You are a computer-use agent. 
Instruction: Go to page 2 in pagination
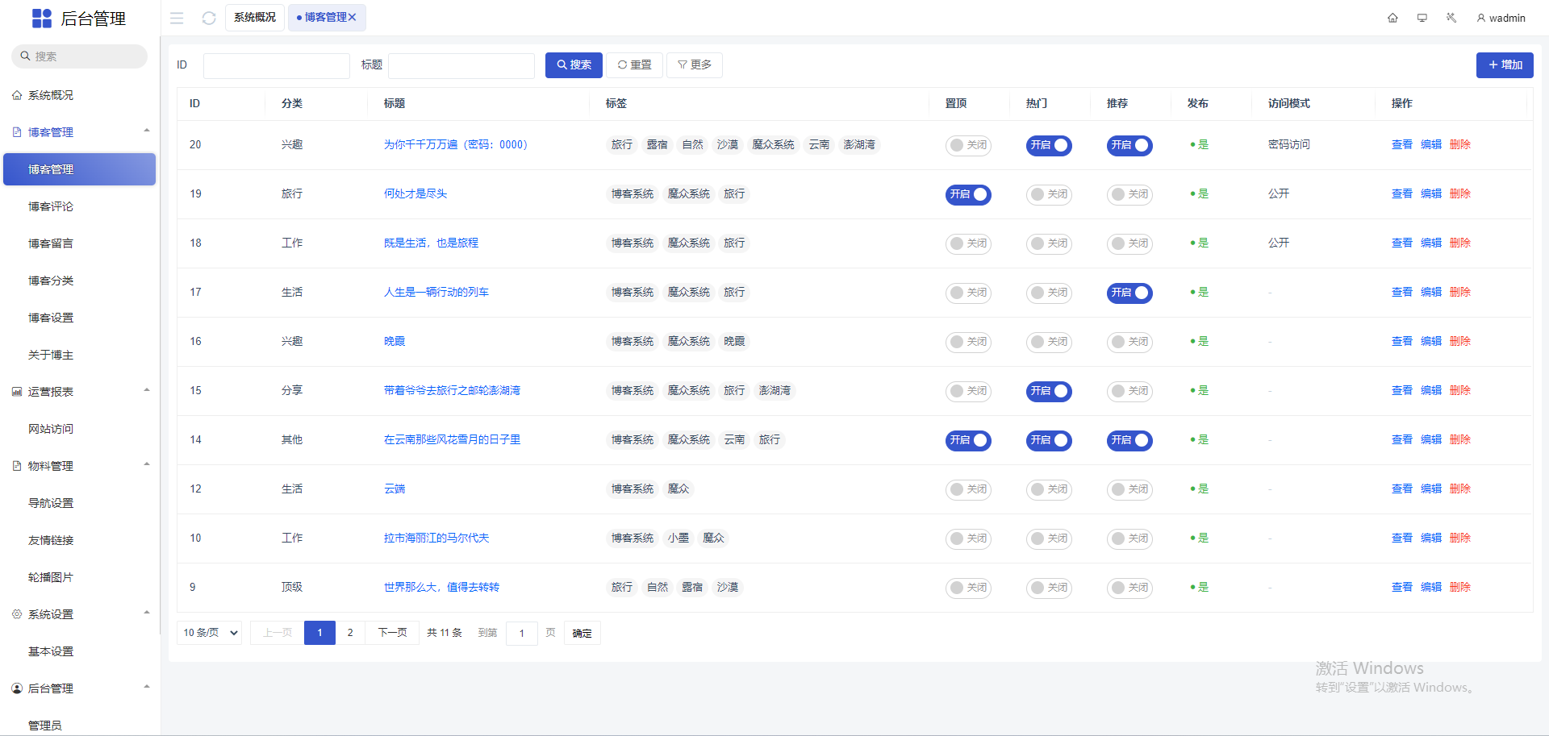350,633
